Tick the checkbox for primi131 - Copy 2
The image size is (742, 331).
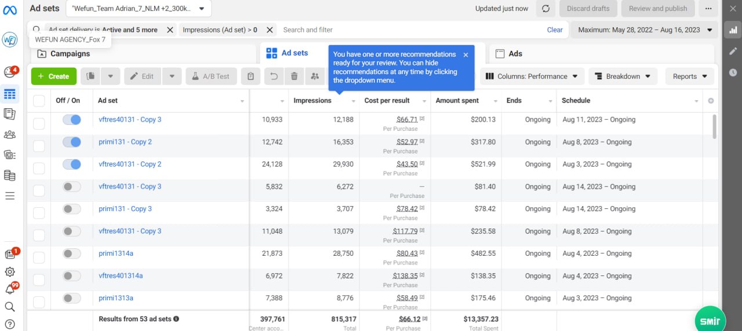39,146
